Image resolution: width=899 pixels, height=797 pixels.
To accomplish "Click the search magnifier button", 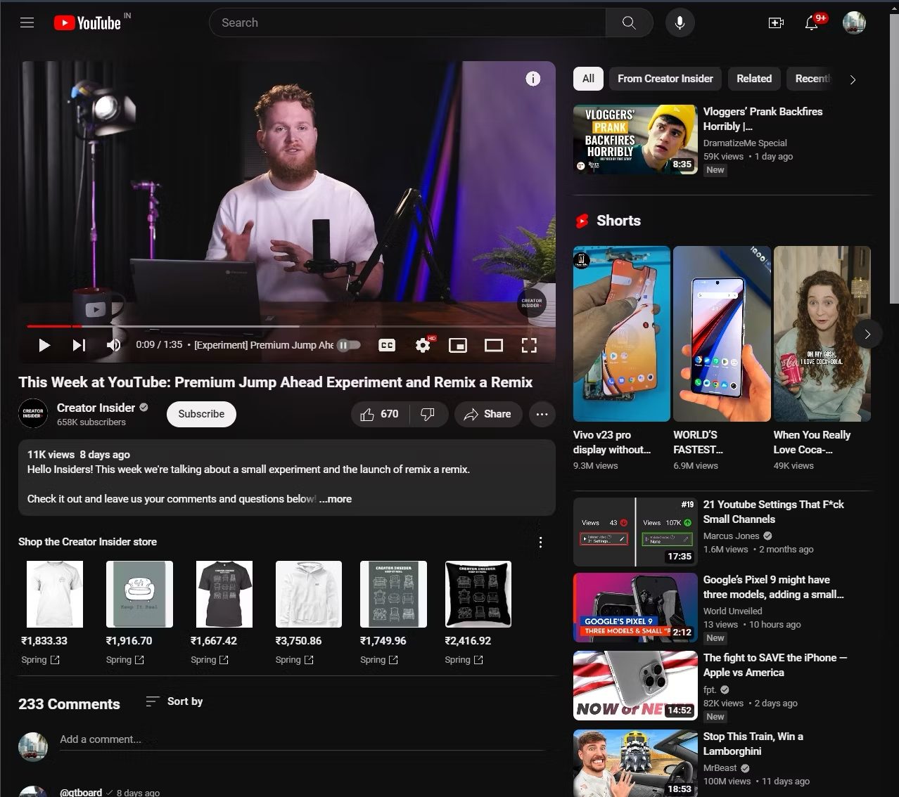I will click(x=629, y=22).
